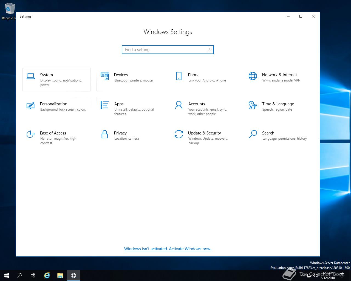351x281 pixels.
Task: Select the Phone heading text
Action: (194, 75)
